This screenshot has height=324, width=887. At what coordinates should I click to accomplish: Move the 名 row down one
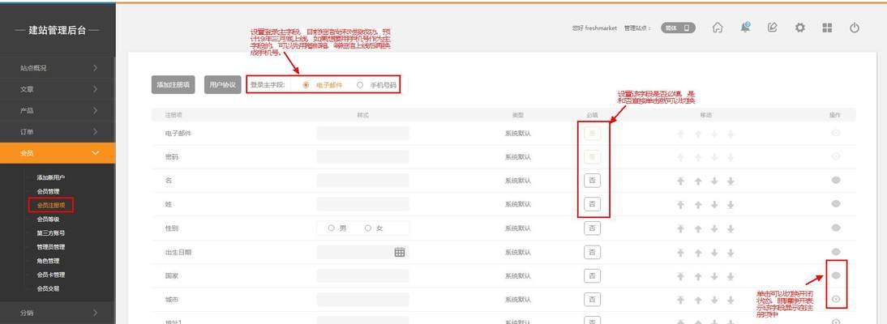714,181
